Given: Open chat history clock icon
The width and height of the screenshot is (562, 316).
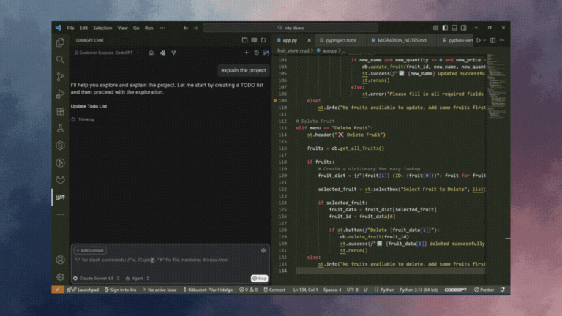Looking at the screenshot, I should coord(257,53).
